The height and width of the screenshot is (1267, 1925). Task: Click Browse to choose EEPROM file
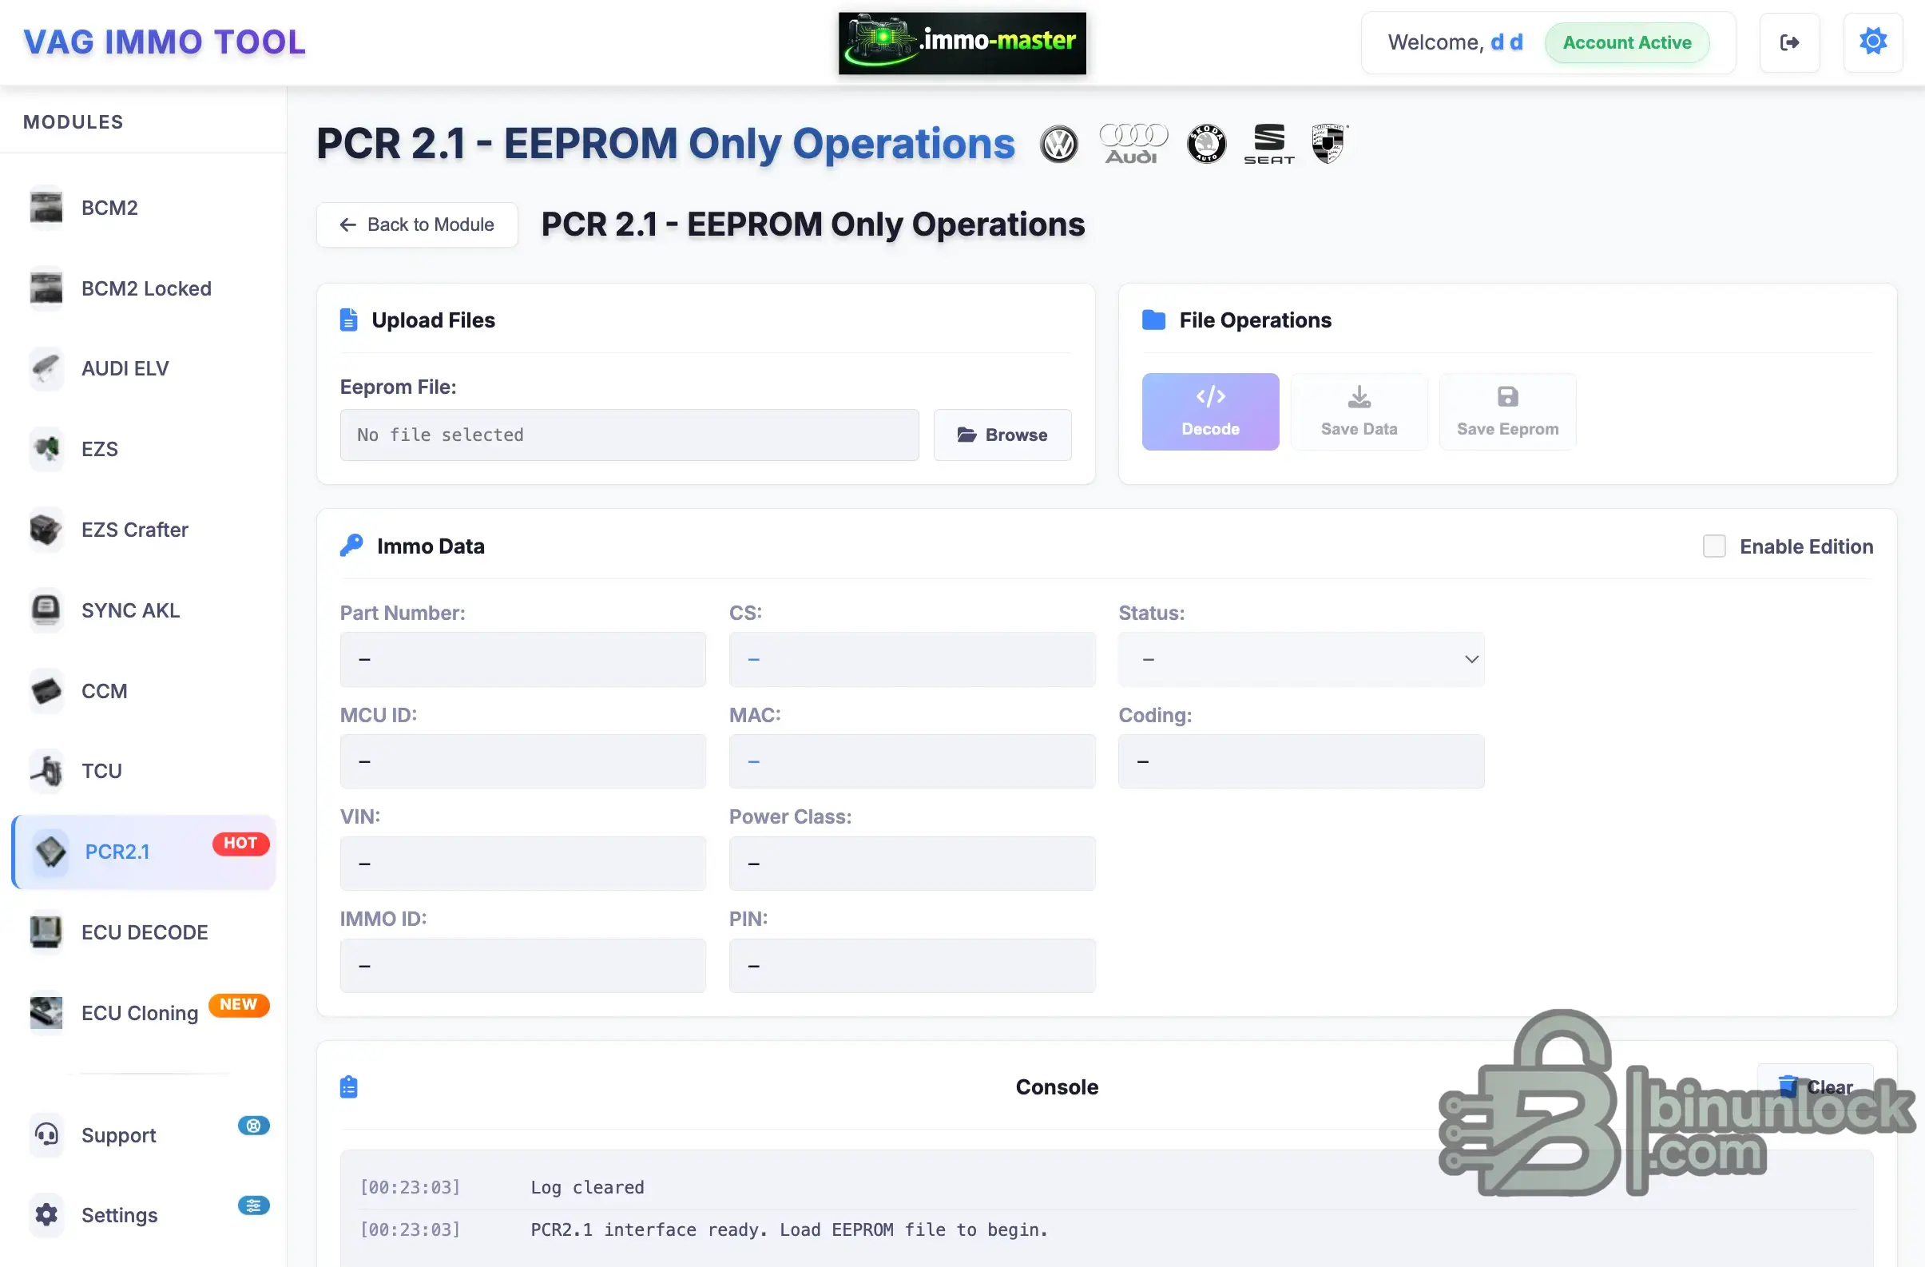[1002, 435]
